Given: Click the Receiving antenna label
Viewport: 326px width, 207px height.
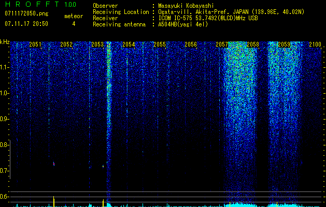Looking at the screenshot, I should [x=119, y=24].
